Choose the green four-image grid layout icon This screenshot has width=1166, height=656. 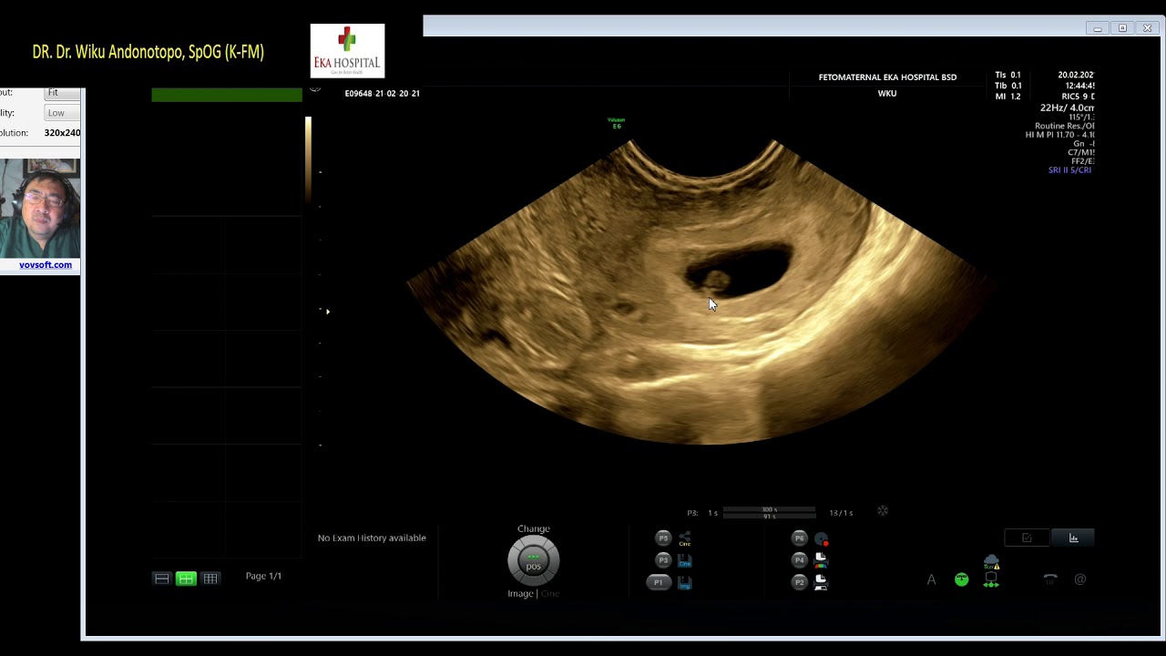(x=186, y=579)
